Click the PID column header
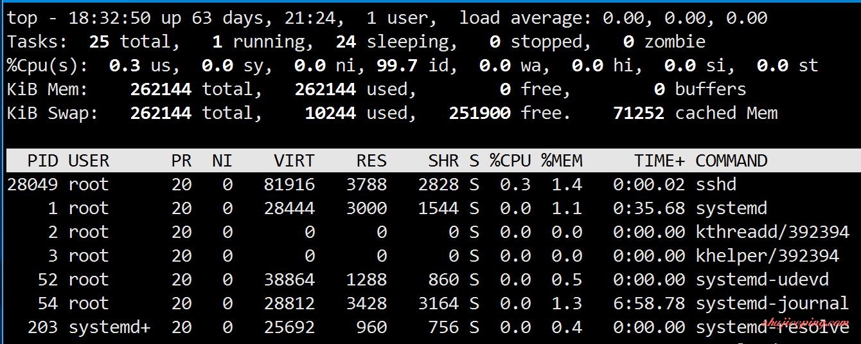Screen dimensions: 861x344 [x=42, y=161]
